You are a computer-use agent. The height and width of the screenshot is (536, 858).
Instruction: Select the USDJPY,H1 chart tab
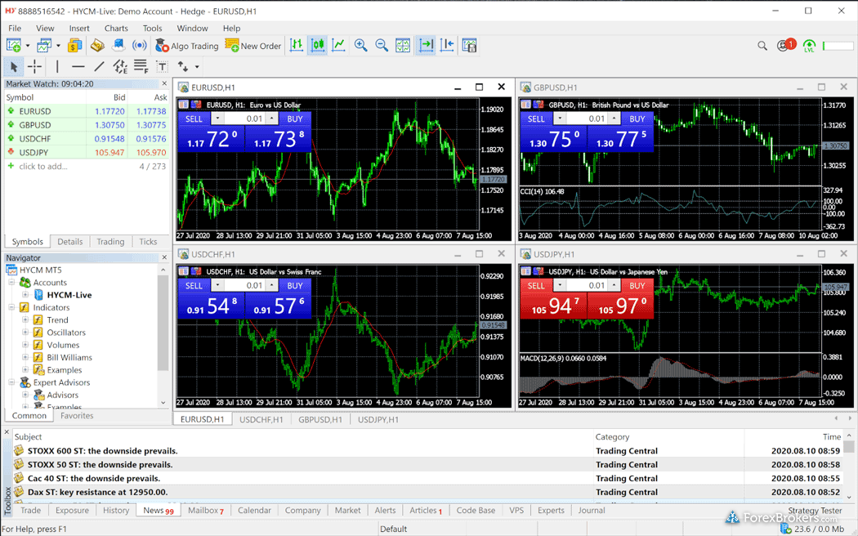point(378,419)
